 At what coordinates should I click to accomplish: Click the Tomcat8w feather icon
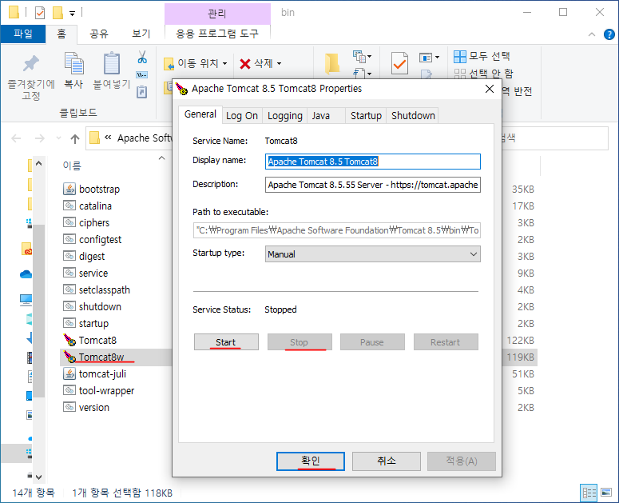(69, 357)
